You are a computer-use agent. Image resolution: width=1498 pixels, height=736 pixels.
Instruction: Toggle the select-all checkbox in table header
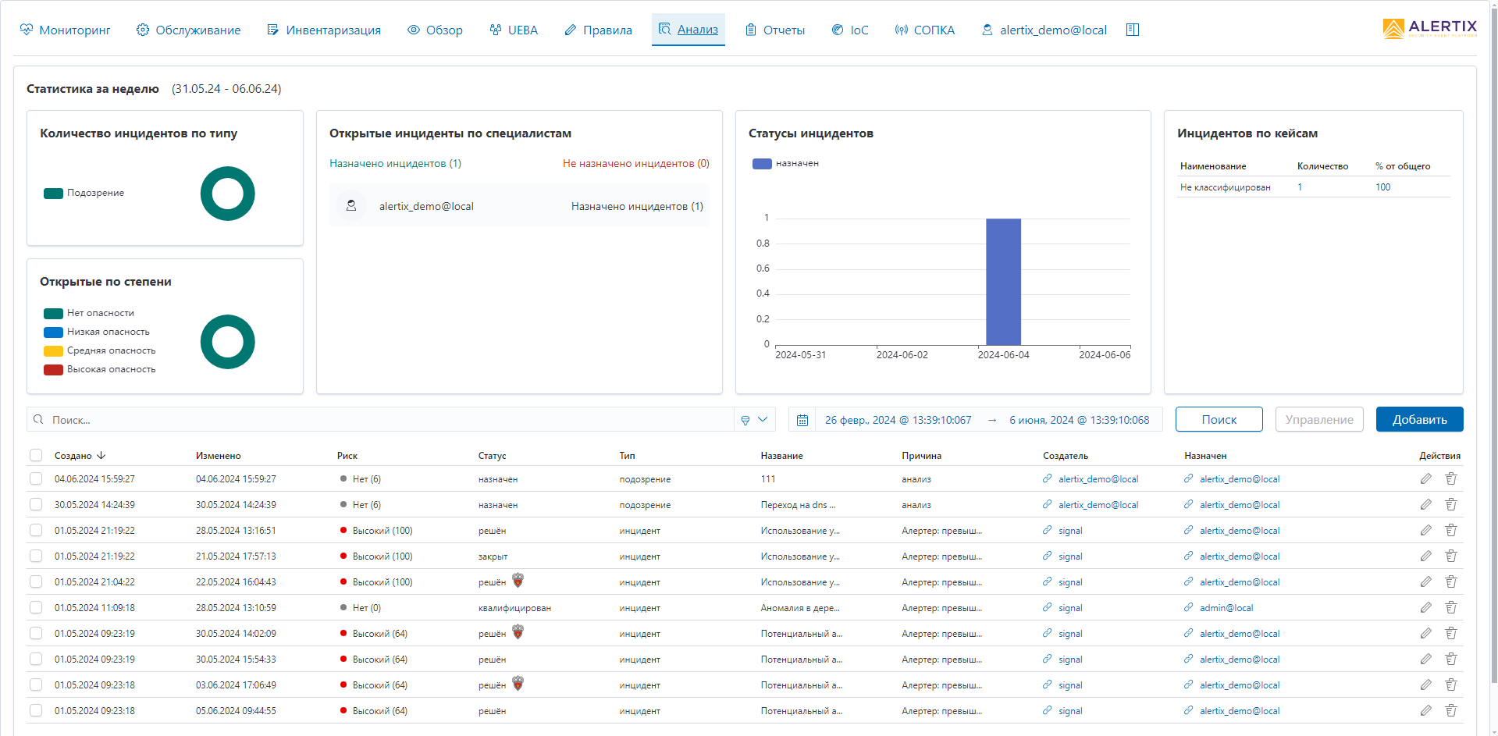point(36,455)
